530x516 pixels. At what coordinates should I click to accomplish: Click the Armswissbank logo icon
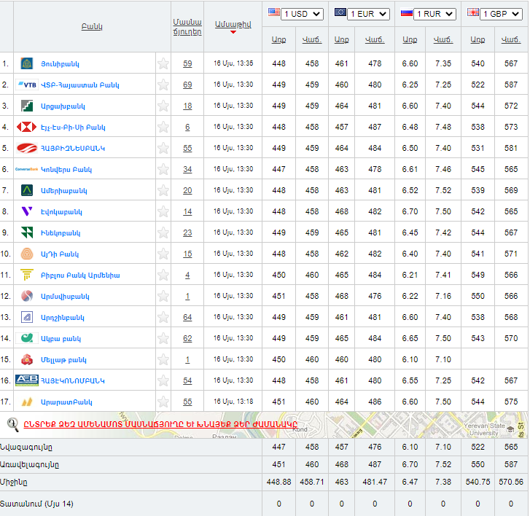(27, 296)
